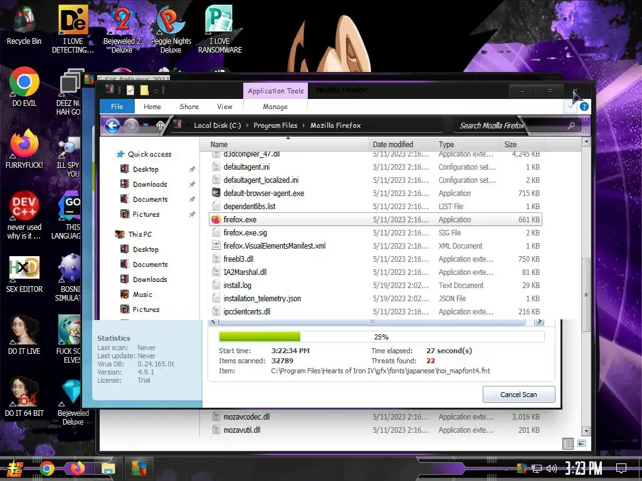Open Firefox from the taskbar
The image size is (642, 481).
[x=77, y=468]
